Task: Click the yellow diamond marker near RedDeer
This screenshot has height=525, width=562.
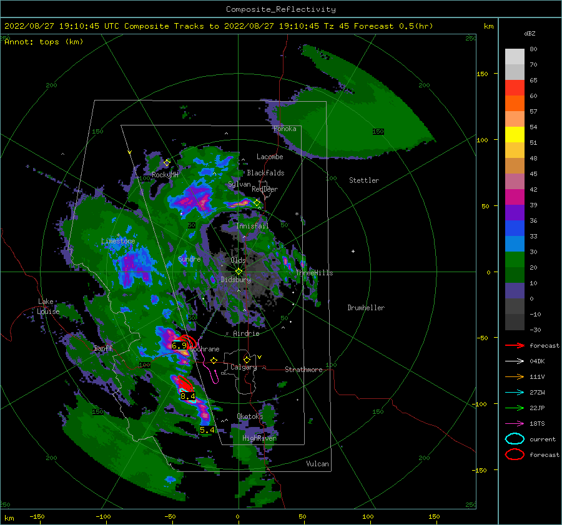Action: [257, 203]
